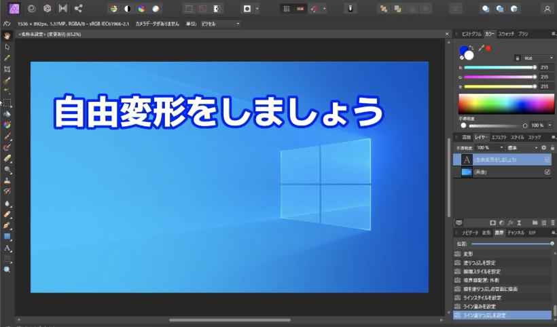The image size is (557, 327).
Task: Open the Assistant options icon
Action: (351, 9)
